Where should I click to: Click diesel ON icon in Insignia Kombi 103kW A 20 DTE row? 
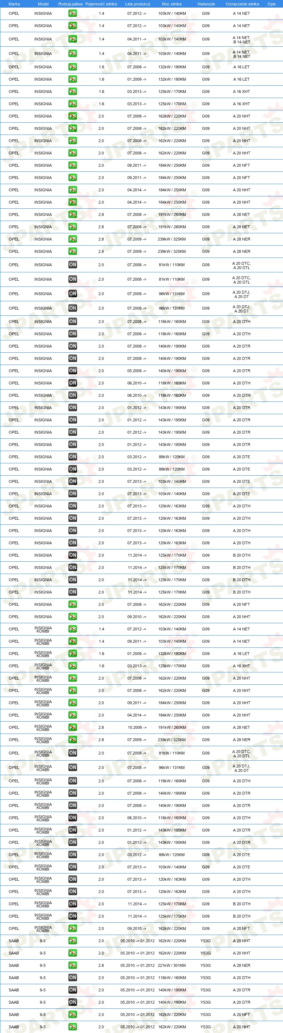coord(73,867)
